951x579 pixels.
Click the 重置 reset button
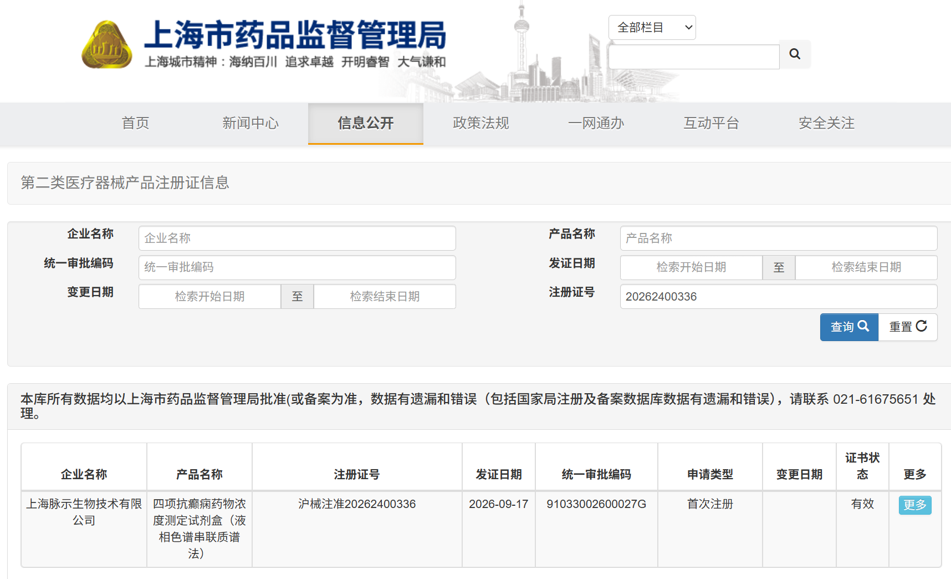point(908,327)
